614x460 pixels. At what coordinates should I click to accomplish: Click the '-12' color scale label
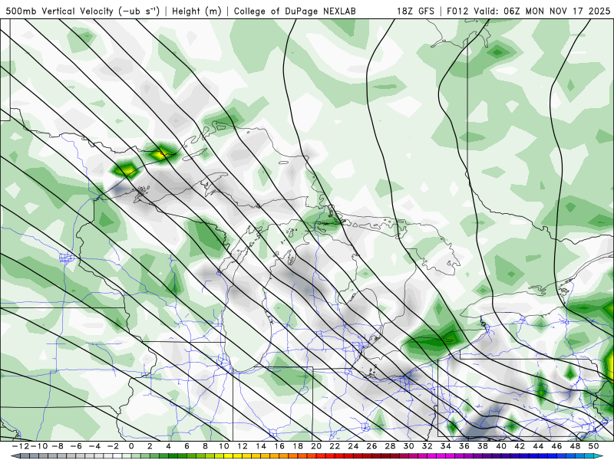point(21,446)
